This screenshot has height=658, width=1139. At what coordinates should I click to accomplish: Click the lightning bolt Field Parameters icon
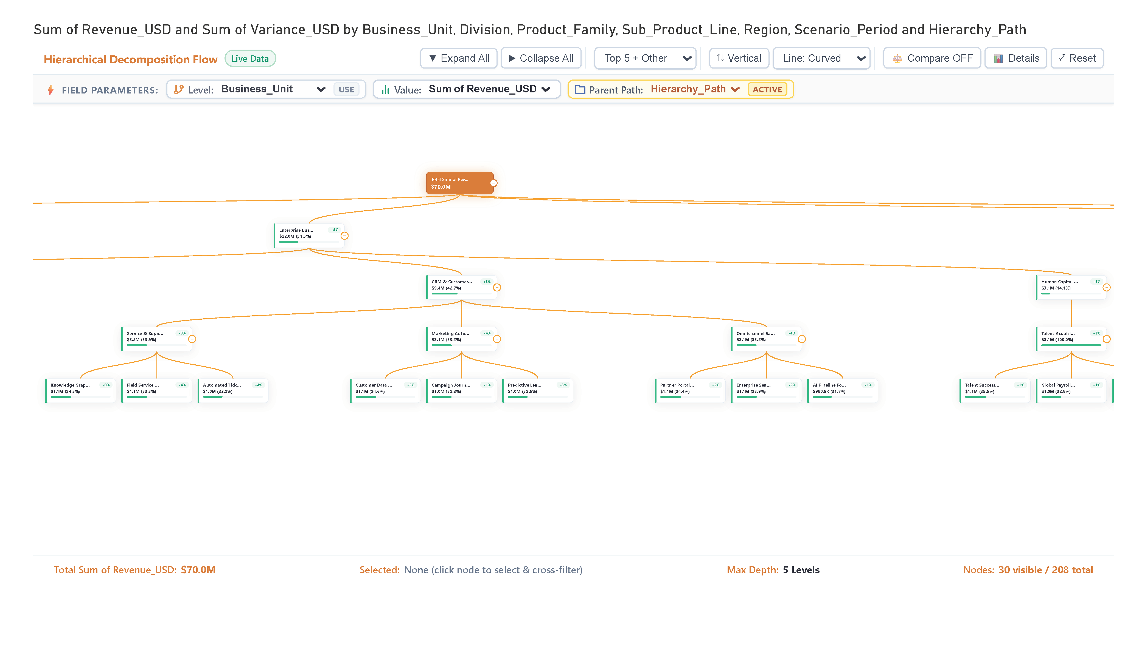(x=51, y=90)
